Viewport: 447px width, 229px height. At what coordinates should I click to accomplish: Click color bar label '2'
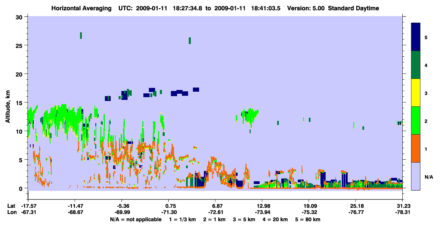426,121
